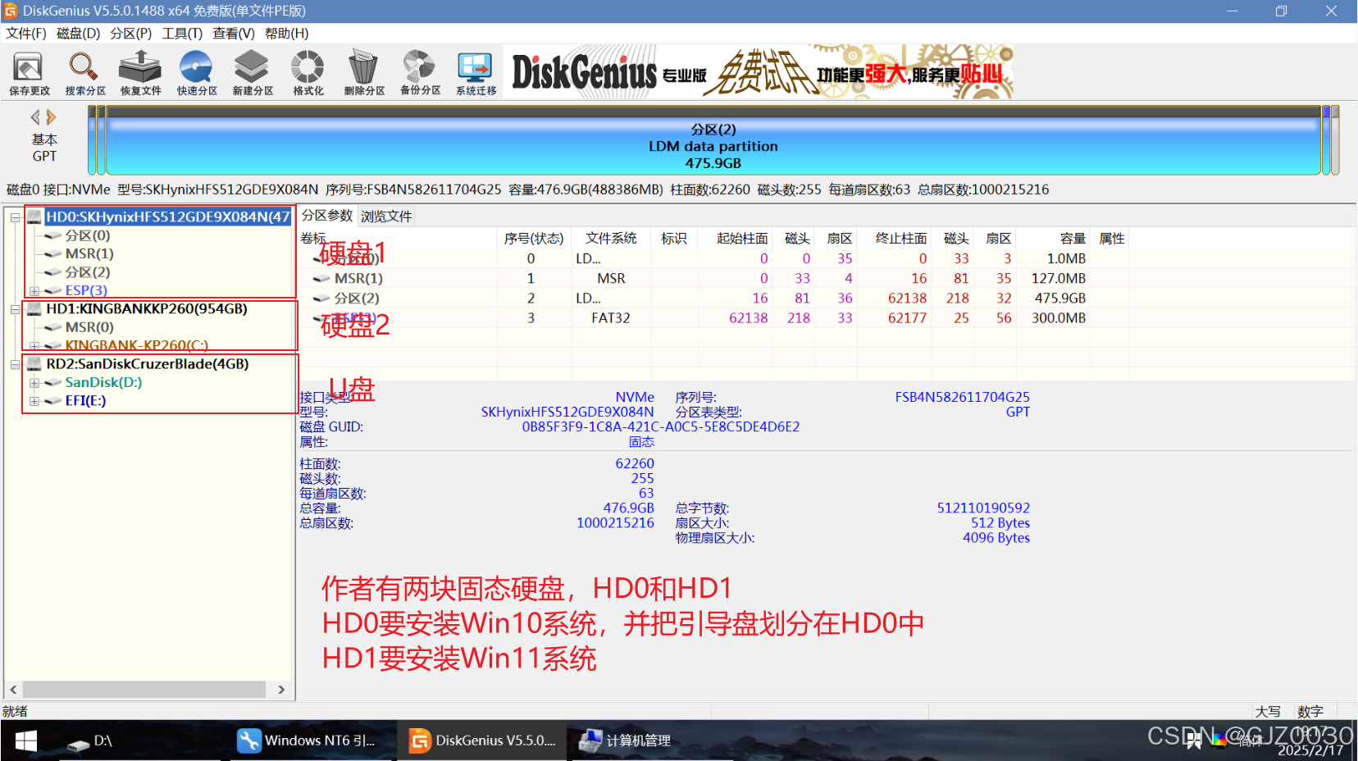Expand the ESP(3) partition node
The image size is (1358, 761).
[x=34, y=291]
